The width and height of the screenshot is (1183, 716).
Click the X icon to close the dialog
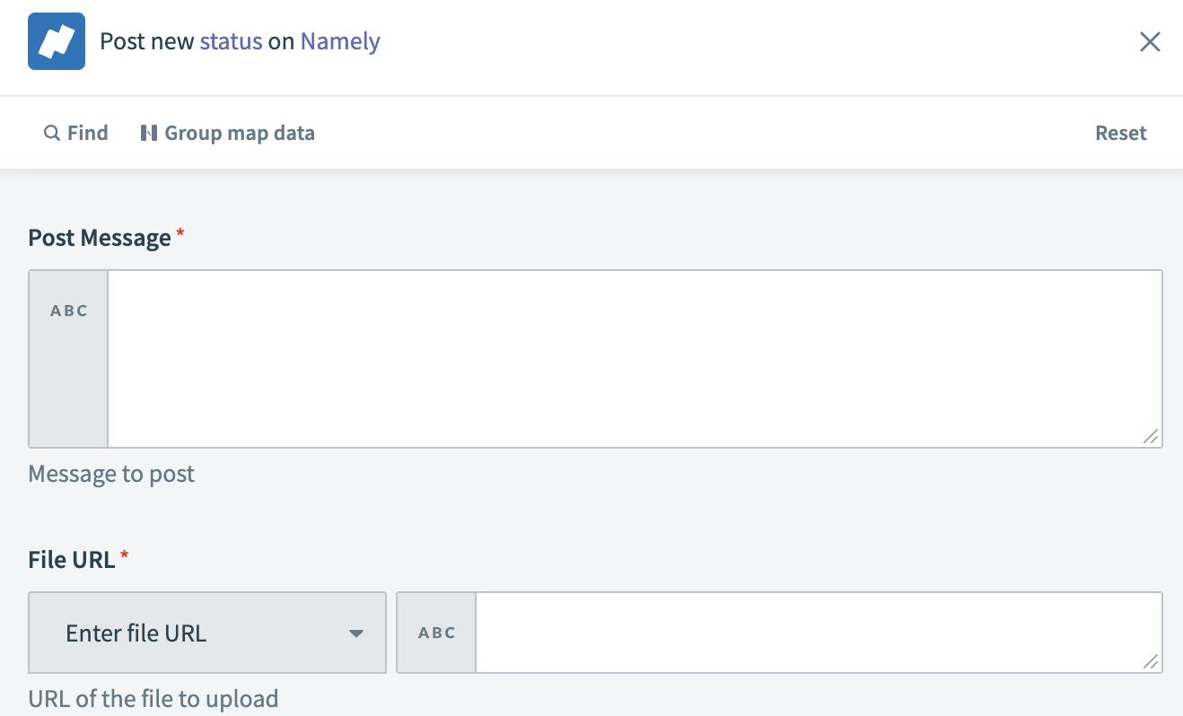pos(1150,41)
